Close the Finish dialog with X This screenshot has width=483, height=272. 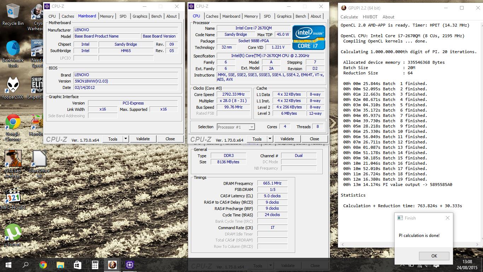(447, 218)
